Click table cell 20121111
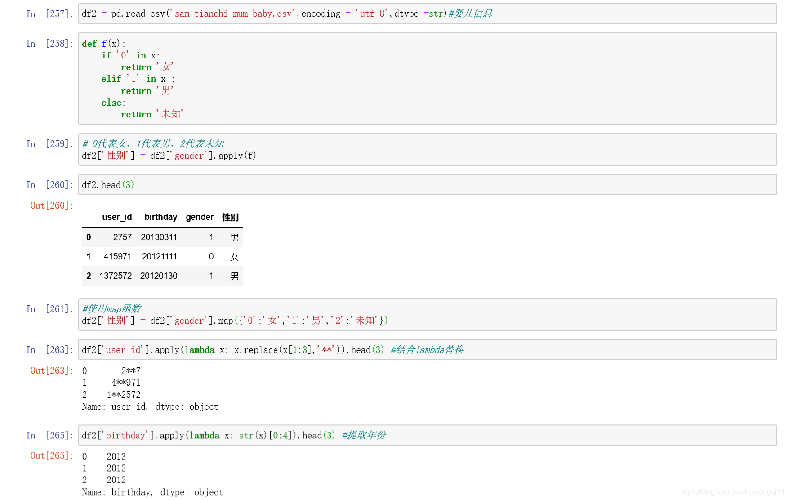 160,256
